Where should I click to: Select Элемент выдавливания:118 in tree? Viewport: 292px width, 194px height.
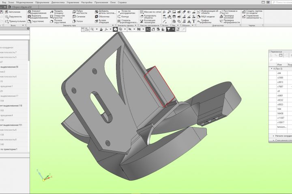click(x=11, y=105)
